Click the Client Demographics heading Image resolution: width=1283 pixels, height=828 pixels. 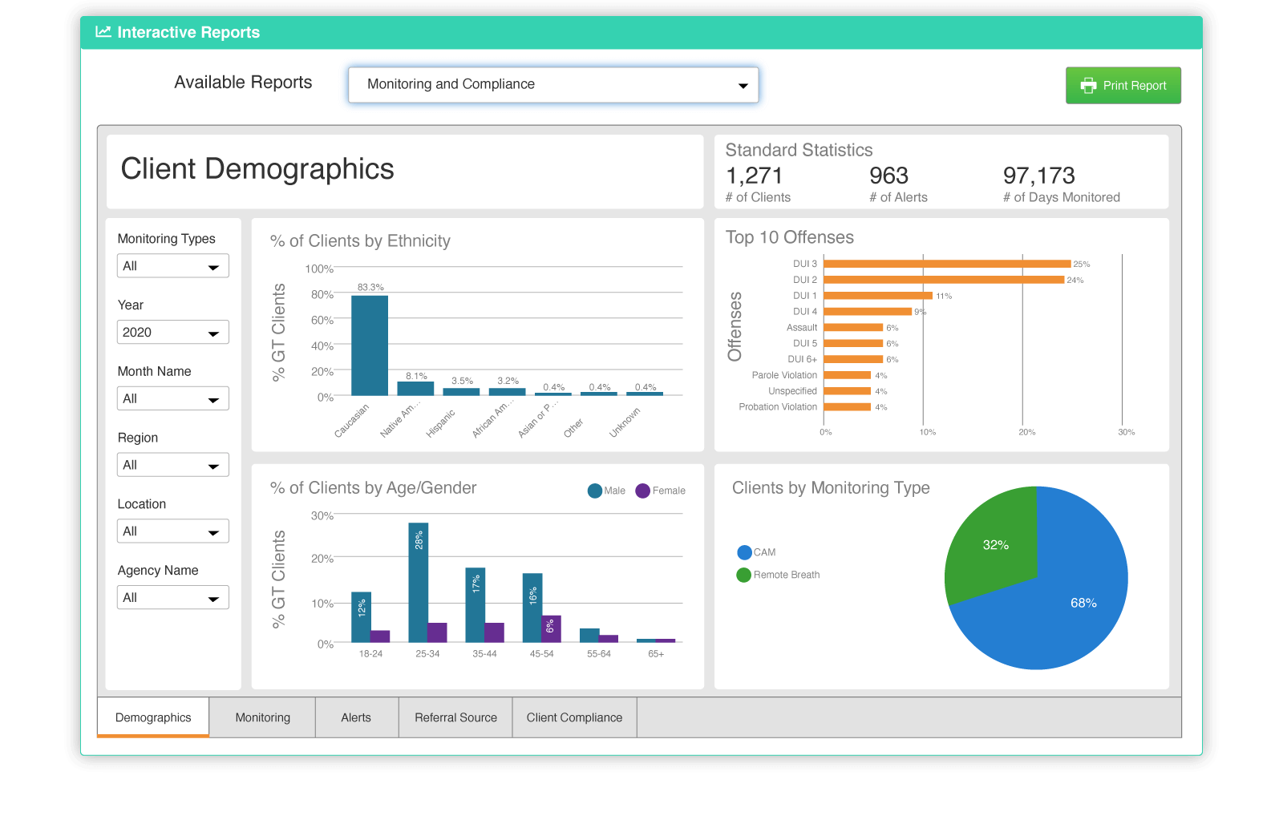[257, 169]
